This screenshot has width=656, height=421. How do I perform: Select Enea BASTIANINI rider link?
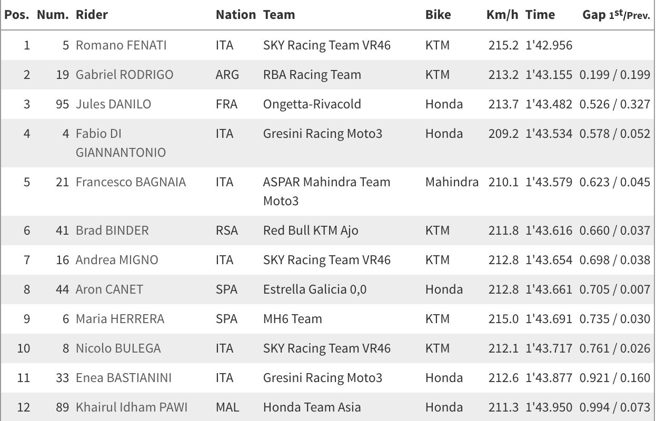click(124, 378)
